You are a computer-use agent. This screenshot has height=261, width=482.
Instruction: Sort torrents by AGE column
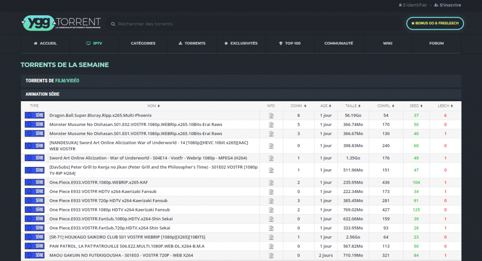click(325, 106)
